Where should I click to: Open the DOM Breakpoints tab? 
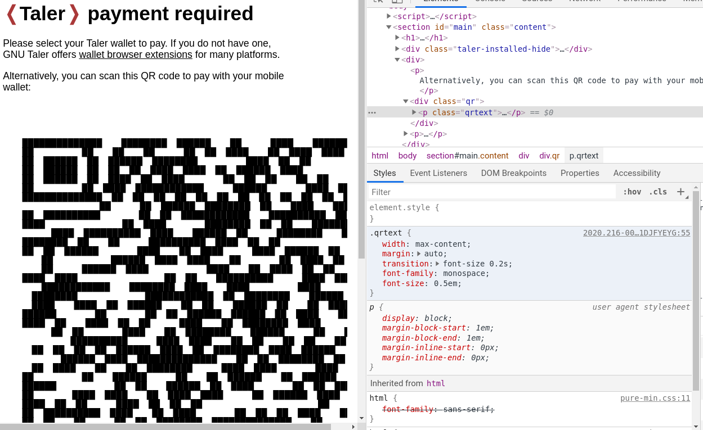click(513, 173)
